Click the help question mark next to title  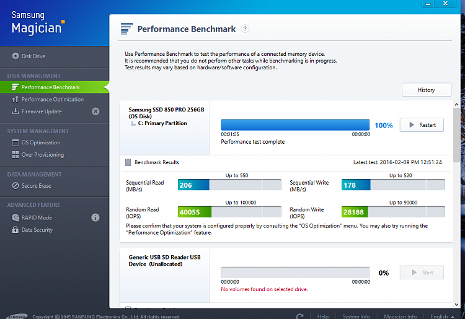[x=245, y=28]
